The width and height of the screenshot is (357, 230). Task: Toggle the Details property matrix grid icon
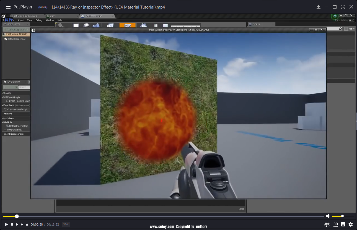coord(346,29)
